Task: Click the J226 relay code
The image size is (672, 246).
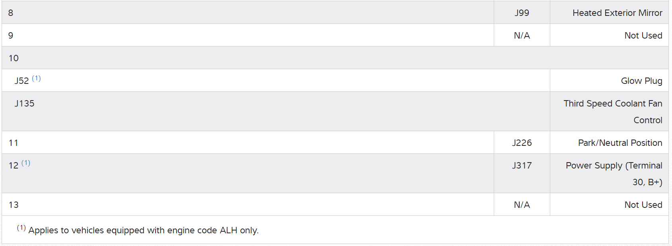Action: tap(522, 143)
